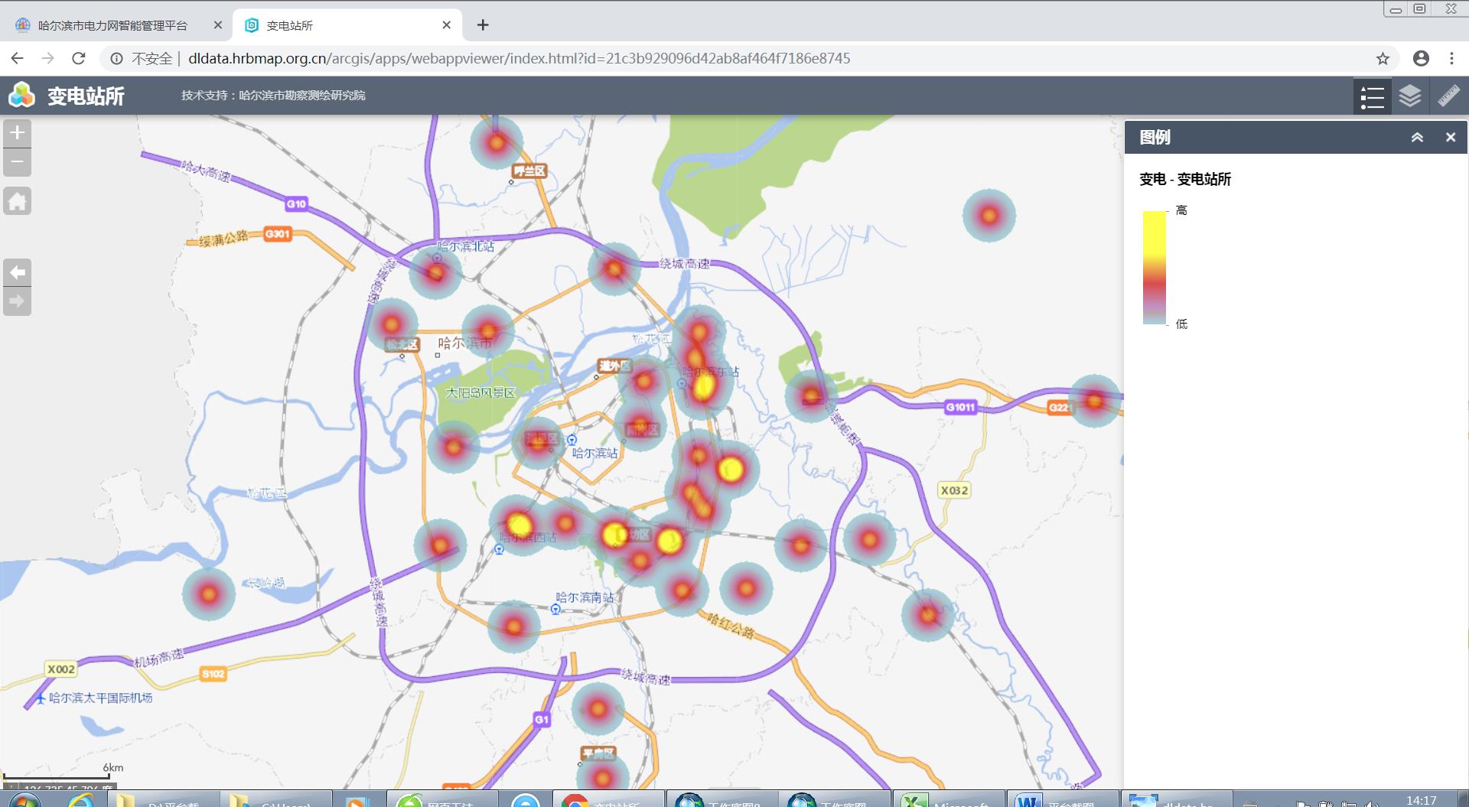Open Chrome from the Windows taskbar
The image size is (1469, 807).
[x=610, y=799]
